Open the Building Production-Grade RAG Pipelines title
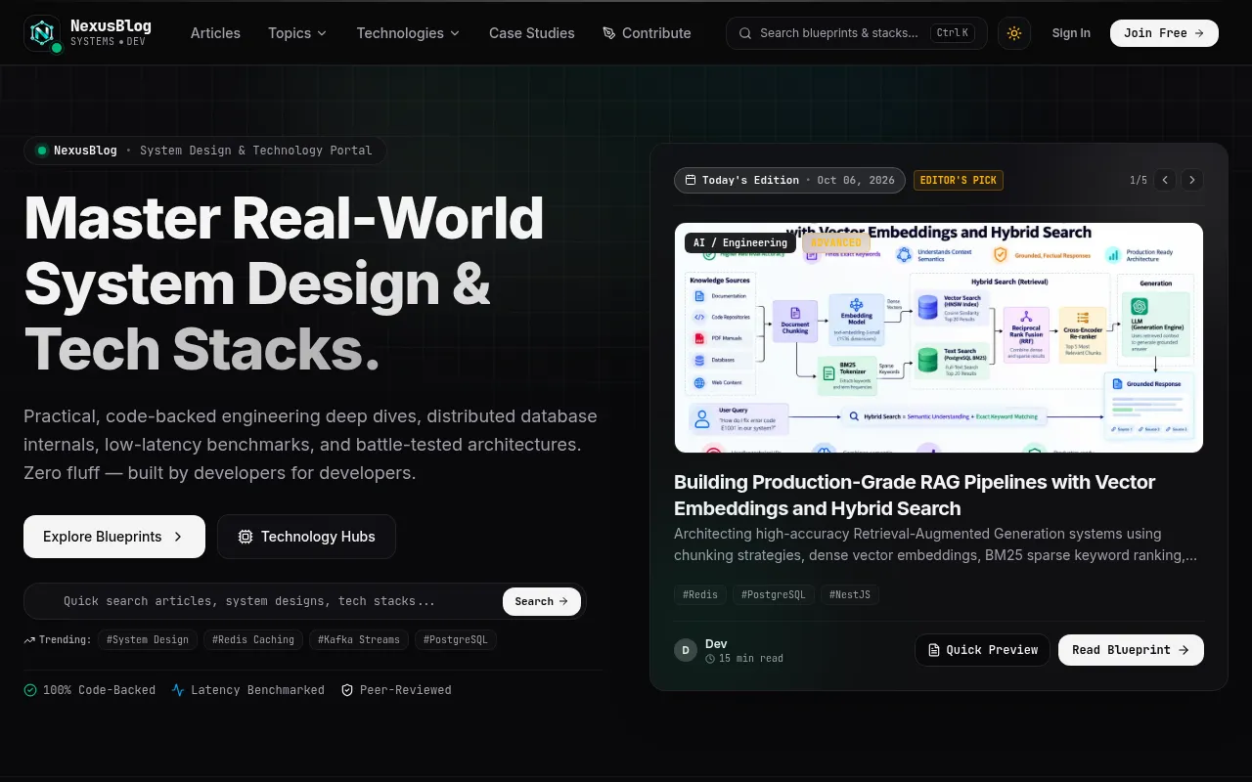 coord(915,496)
